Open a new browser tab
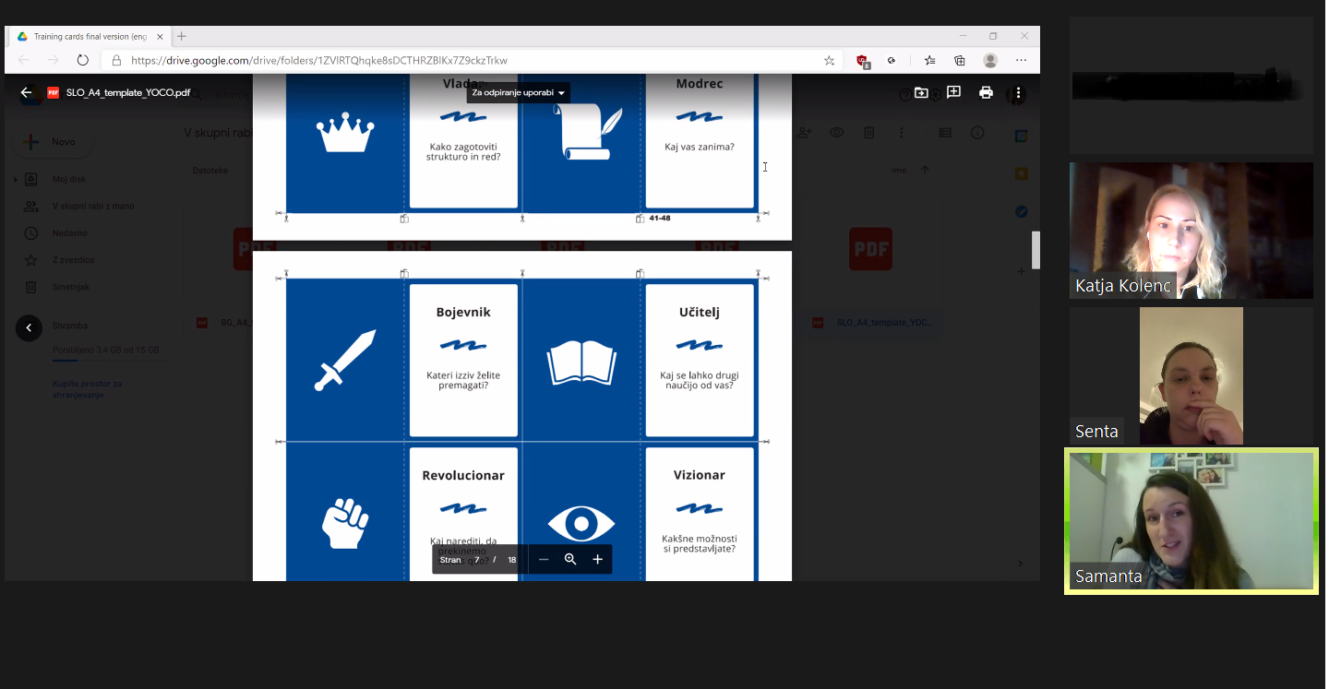The height and width of the screenshot is (689, 1329). (182, 37)
